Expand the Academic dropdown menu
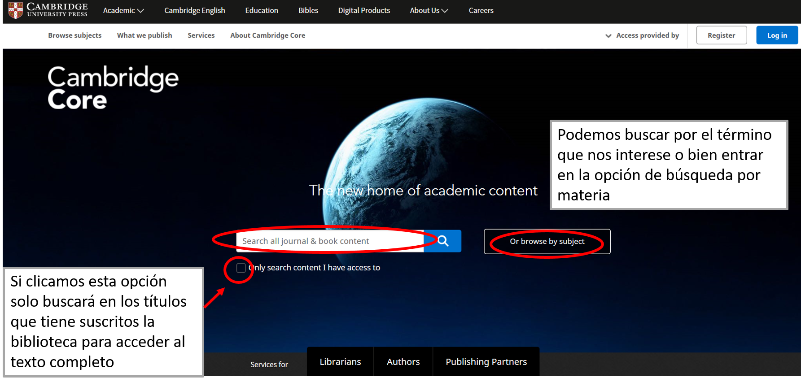 pos(123,10)
